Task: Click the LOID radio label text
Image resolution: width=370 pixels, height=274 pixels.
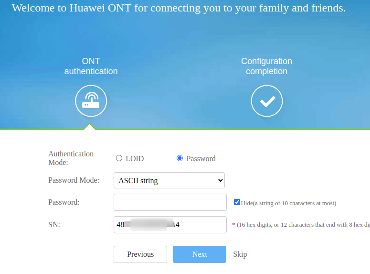Action: tap(135, 159)
